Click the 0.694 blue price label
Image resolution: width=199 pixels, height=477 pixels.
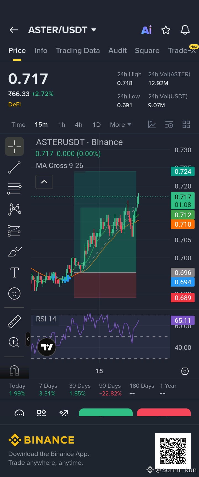(183, 282)
